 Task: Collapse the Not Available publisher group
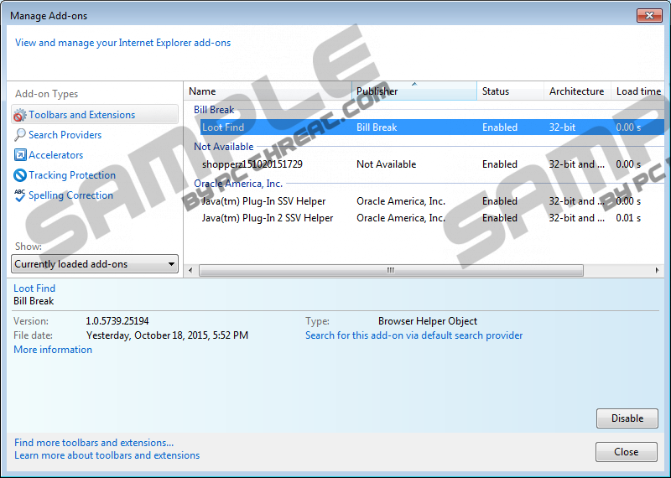(x=223, y=147)
